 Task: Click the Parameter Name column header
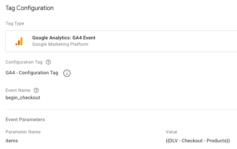click(23, 132)
